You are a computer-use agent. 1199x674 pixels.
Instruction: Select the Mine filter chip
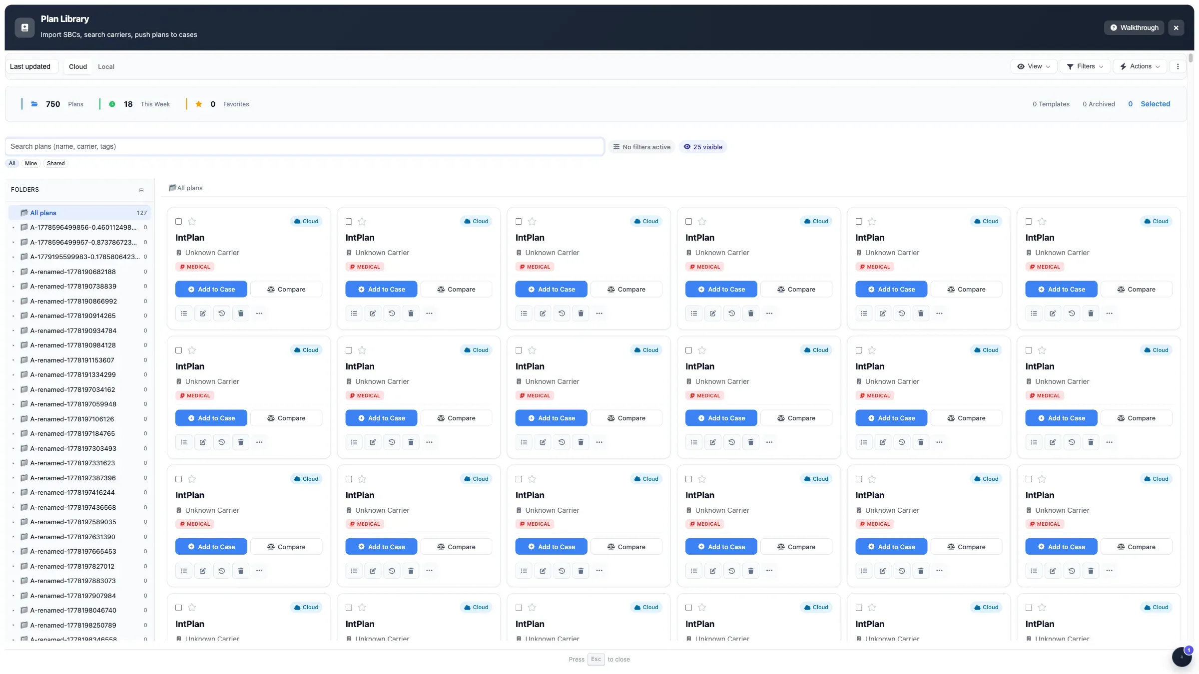pyautogui.click(x=31, y=163)
